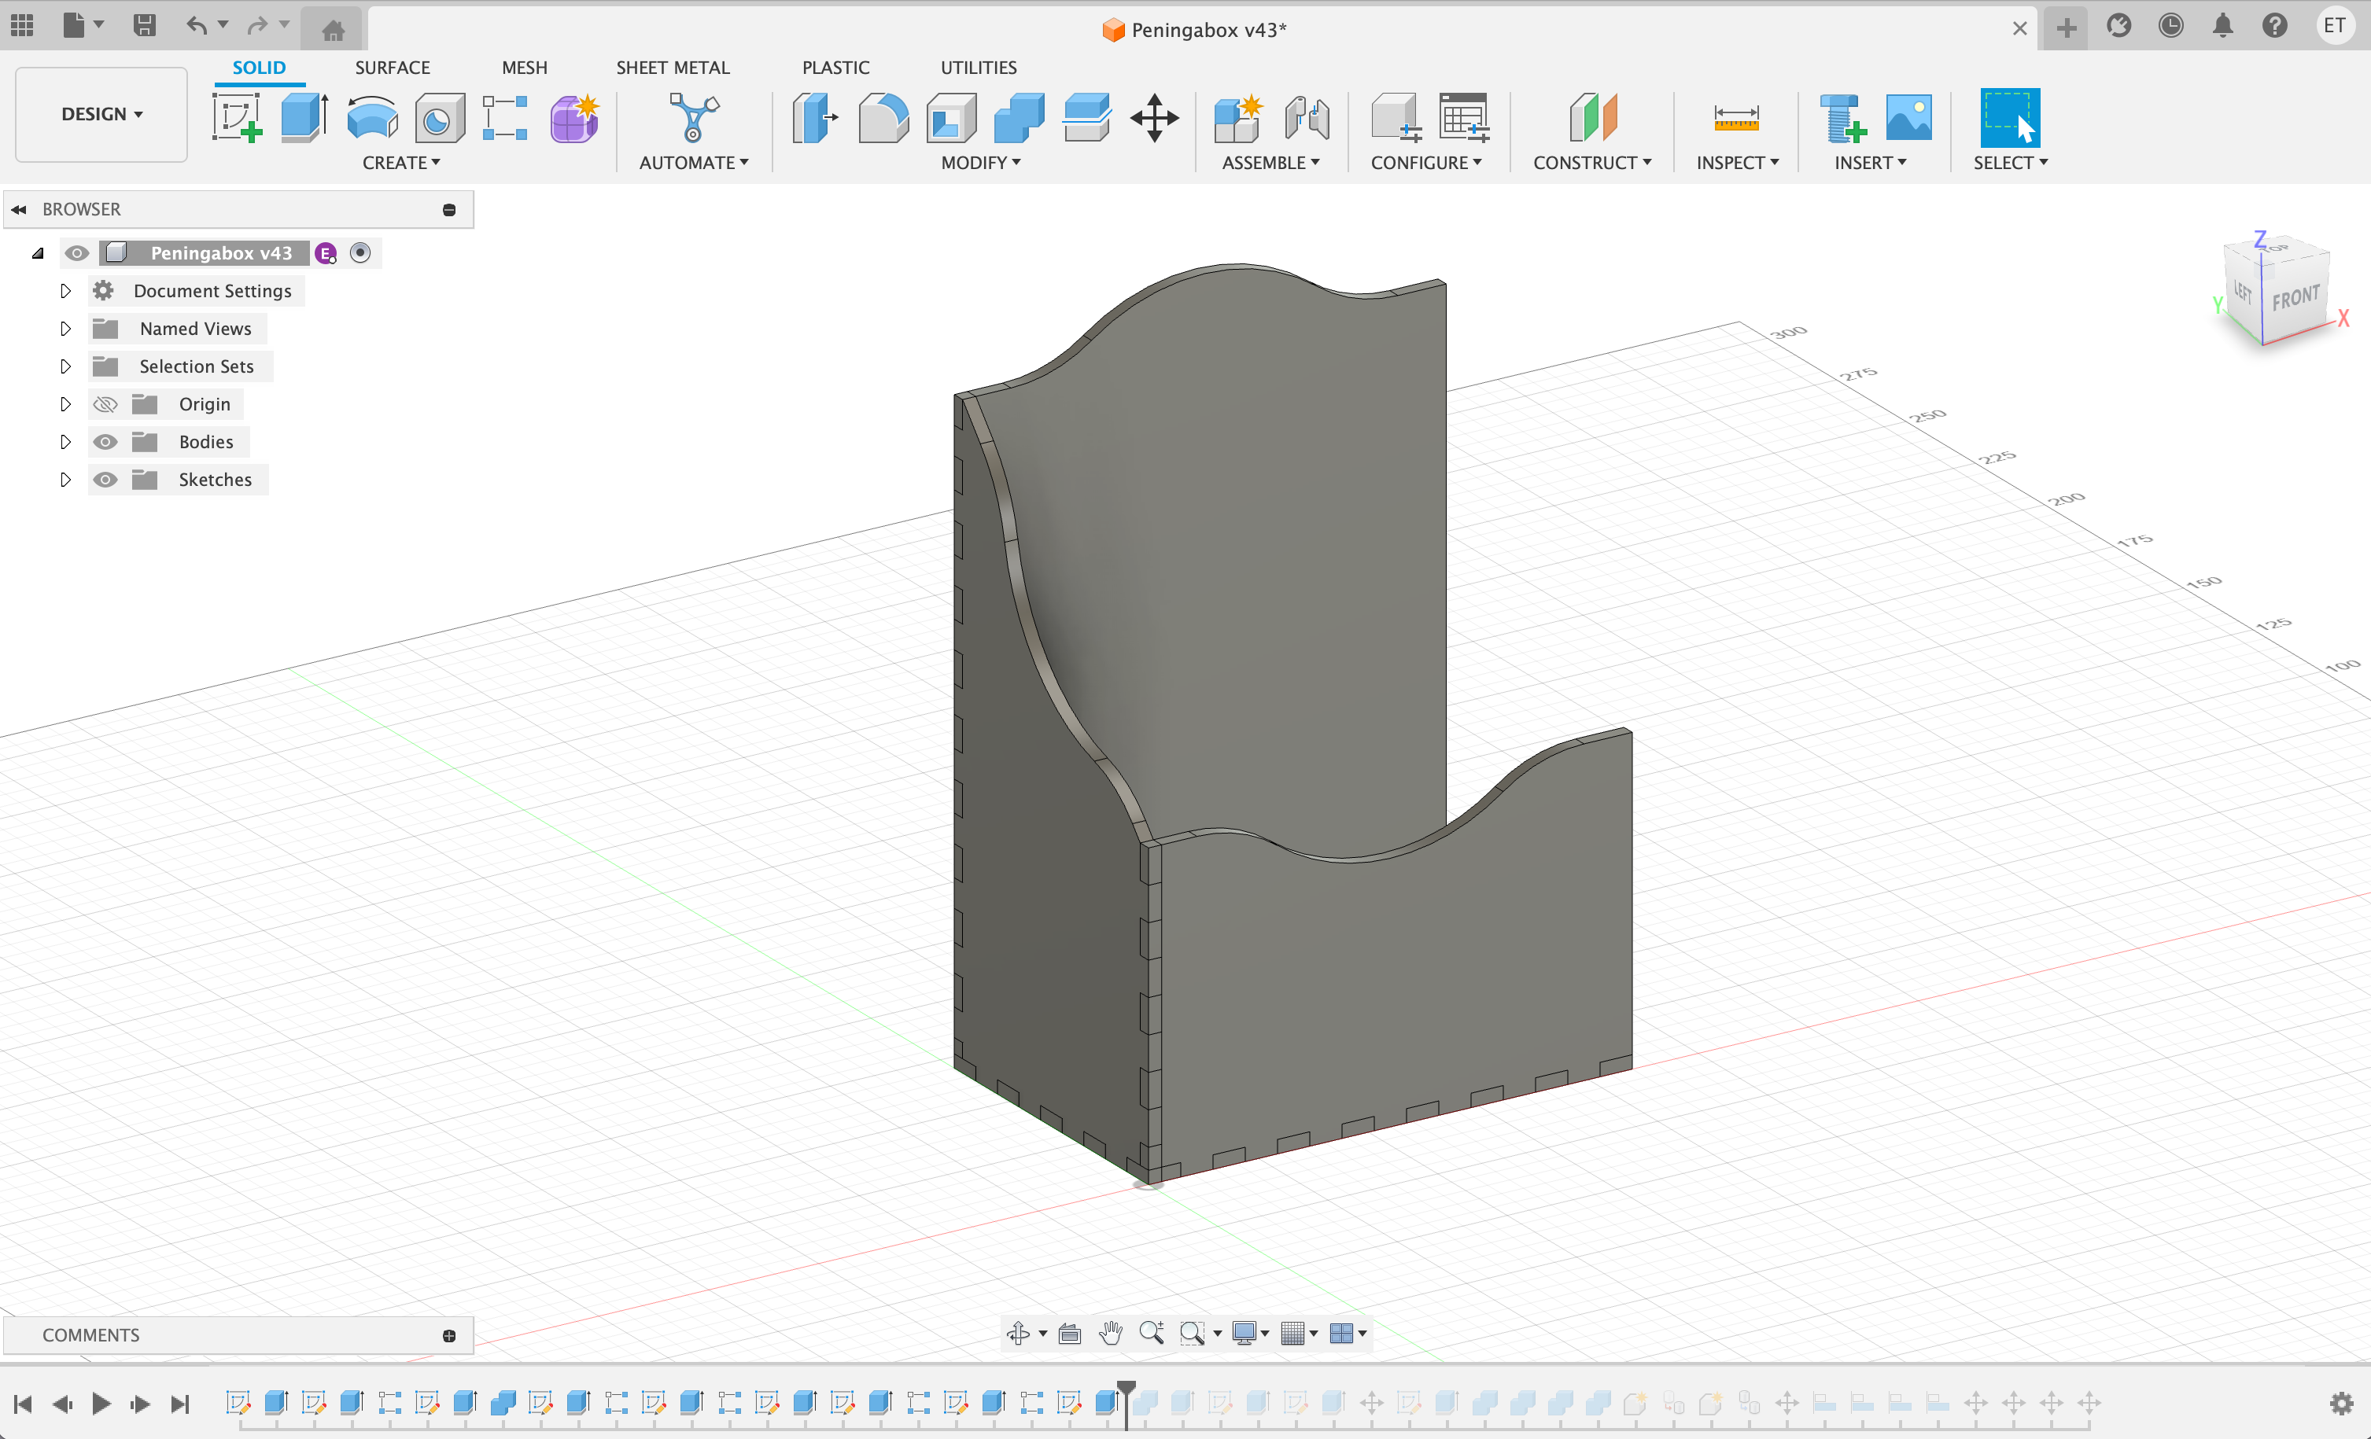Collapse the Browser panel minus button
2371x1439 pixels.
449,210
